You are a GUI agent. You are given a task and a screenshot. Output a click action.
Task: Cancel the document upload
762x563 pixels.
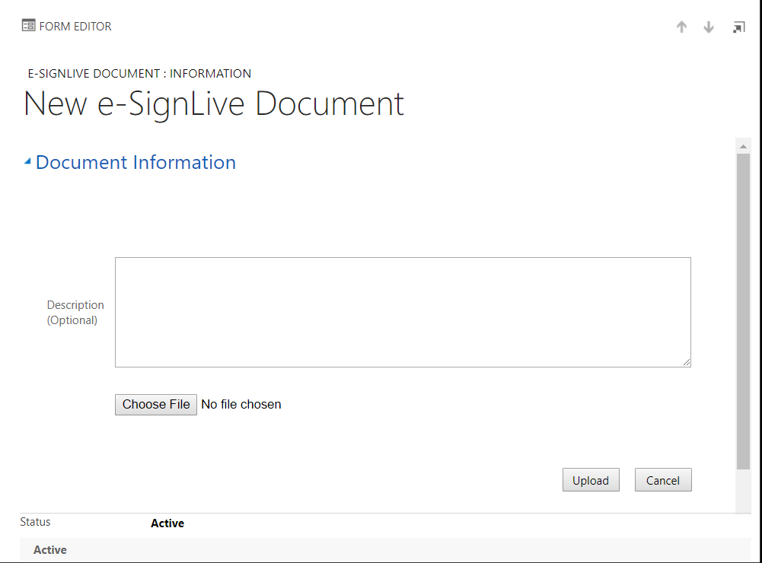tap(662, 480)
